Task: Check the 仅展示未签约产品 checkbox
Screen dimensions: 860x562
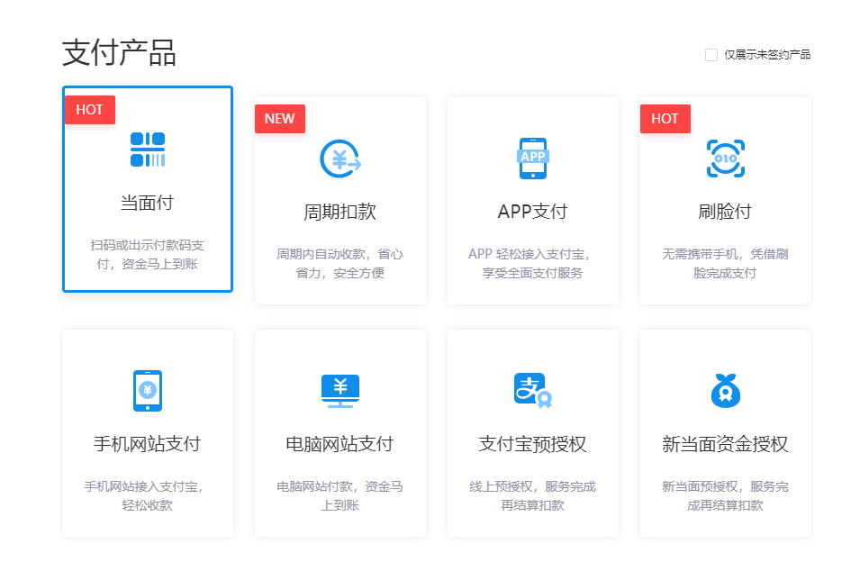Action: 711,55
